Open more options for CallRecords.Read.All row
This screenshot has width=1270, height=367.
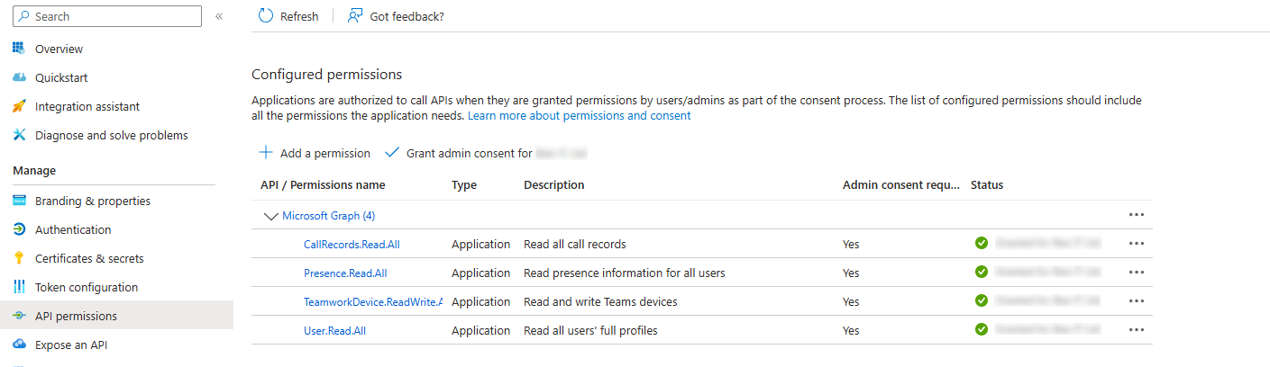coord(1136,244)
